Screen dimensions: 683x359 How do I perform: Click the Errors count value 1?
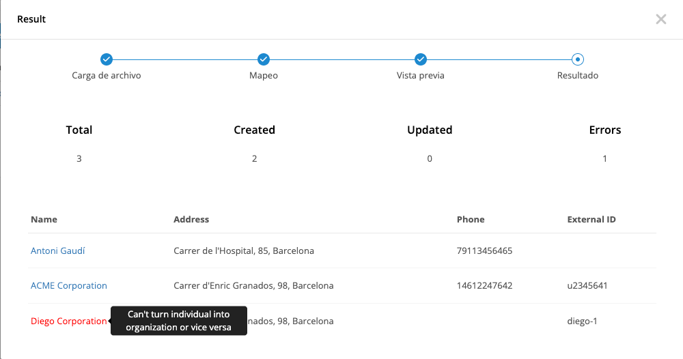click(x=604, y=158)
